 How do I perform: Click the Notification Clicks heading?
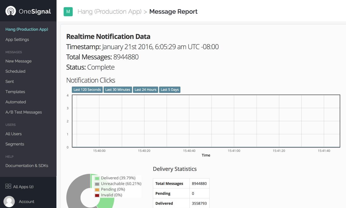pos(91,80)
